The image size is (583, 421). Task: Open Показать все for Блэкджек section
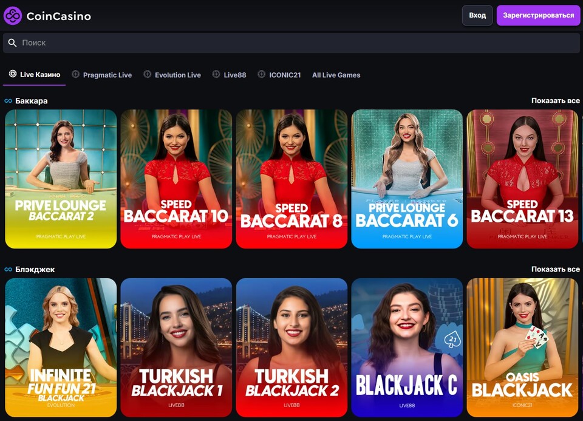(x=554, y=269)
